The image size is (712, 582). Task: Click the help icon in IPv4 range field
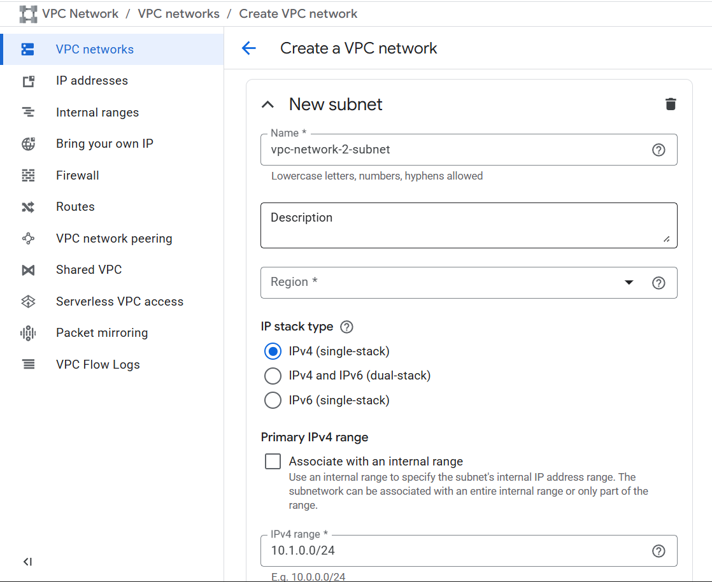point(659,551)
